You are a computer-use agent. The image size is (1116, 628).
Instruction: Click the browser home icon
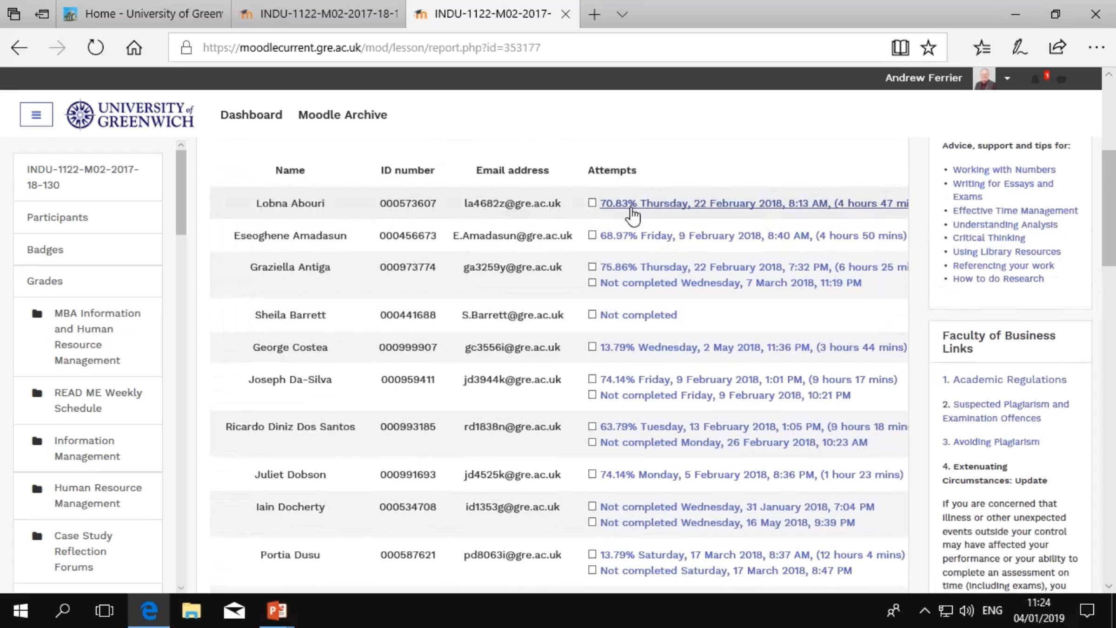point(134,47)
